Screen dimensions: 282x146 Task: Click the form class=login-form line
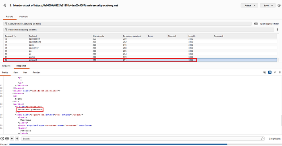tap(49, 115)
